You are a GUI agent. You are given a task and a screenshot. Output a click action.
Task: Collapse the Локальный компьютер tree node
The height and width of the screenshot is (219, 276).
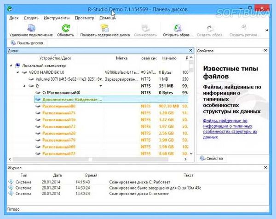pos(11,65)
